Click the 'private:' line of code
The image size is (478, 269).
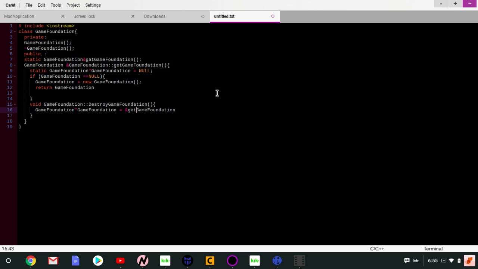coord(35,37)
